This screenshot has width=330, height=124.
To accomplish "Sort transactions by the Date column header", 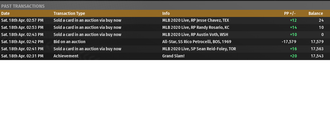I will pos(5,13).
